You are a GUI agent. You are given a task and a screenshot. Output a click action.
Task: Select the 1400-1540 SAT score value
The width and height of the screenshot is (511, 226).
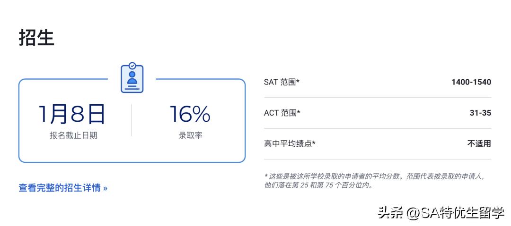tap(471, 82)
